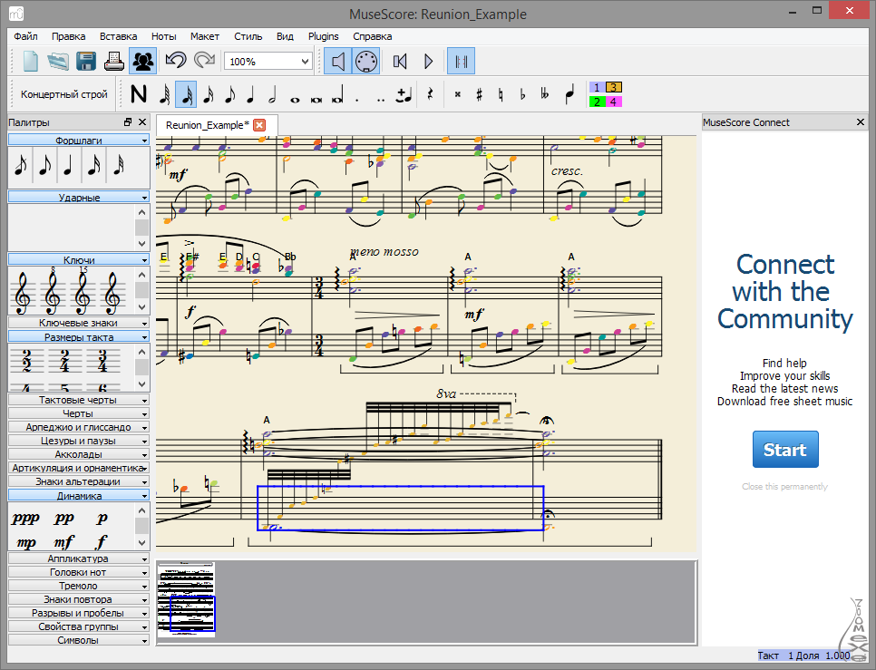Select quarter note duration
The height and width of the screenshot is (670, 876).
pos(251,94)
